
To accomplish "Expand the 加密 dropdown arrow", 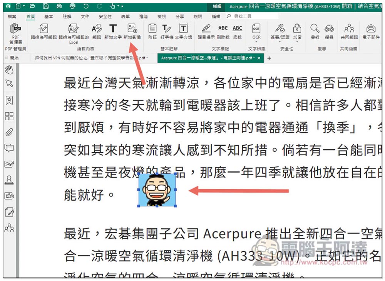I will (297, 42).
